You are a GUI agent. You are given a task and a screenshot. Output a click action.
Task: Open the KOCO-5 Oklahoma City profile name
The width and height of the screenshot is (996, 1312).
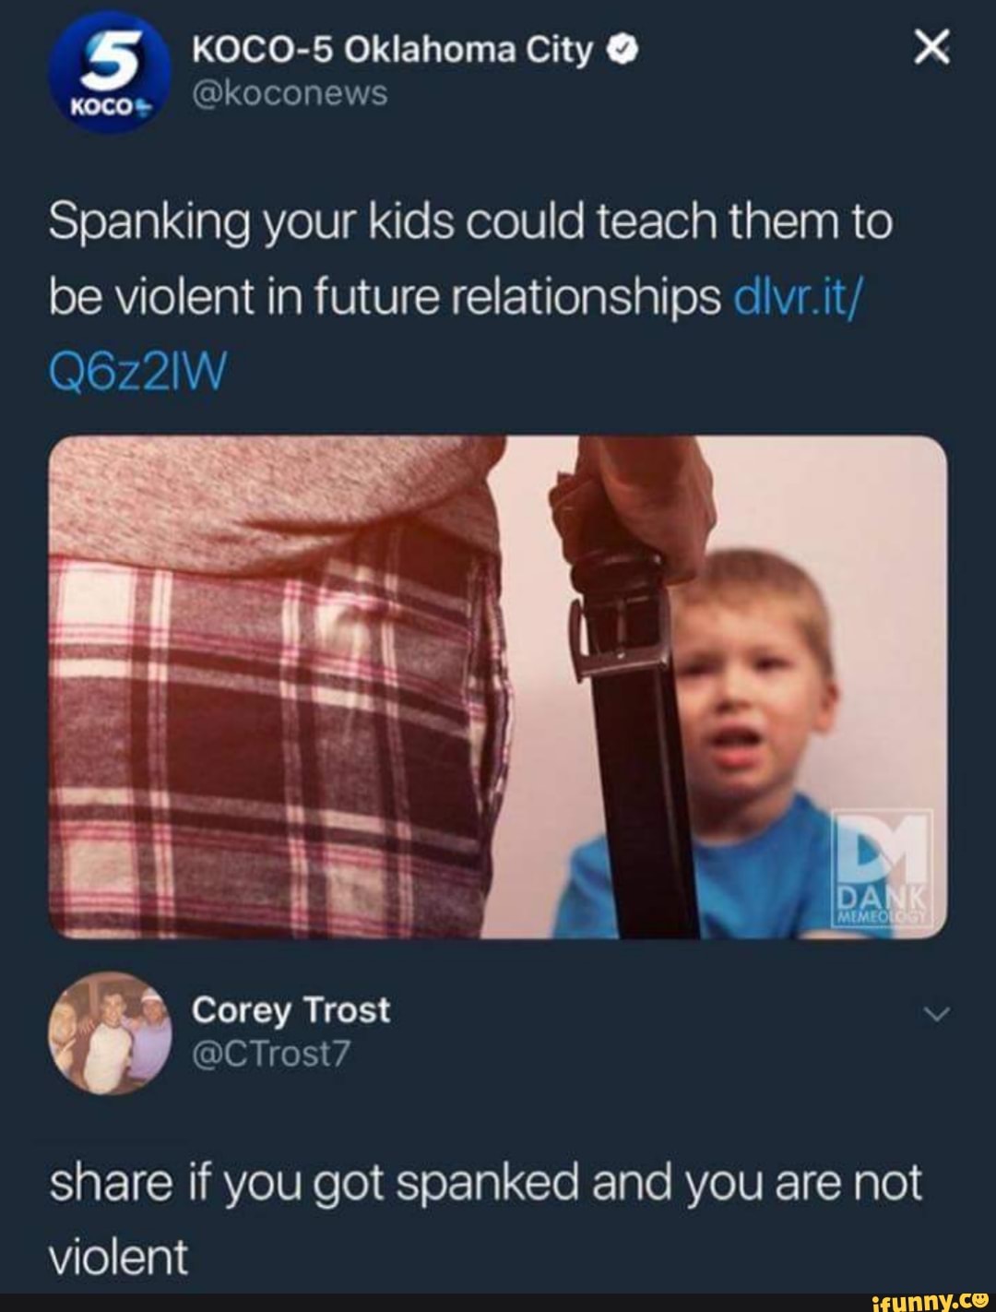[x=391, y=53]
